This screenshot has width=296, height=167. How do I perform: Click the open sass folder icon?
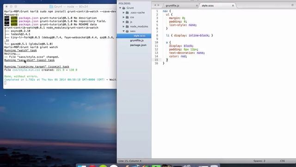tap(127, 31)
